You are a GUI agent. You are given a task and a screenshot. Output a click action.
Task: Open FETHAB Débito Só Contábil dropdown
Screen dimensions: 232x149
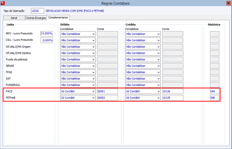point(78,98)
